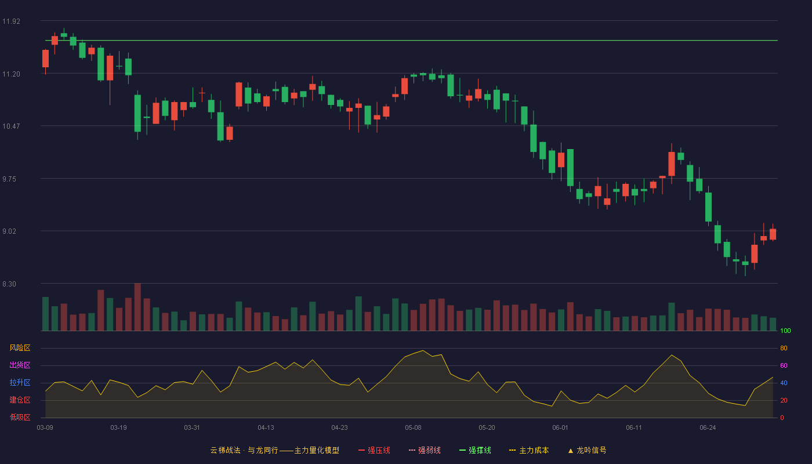This screenshot has height=464, width=812.
Task: Click the 06-24 date label
Action: pyautogui.click(x=708, y=427)
